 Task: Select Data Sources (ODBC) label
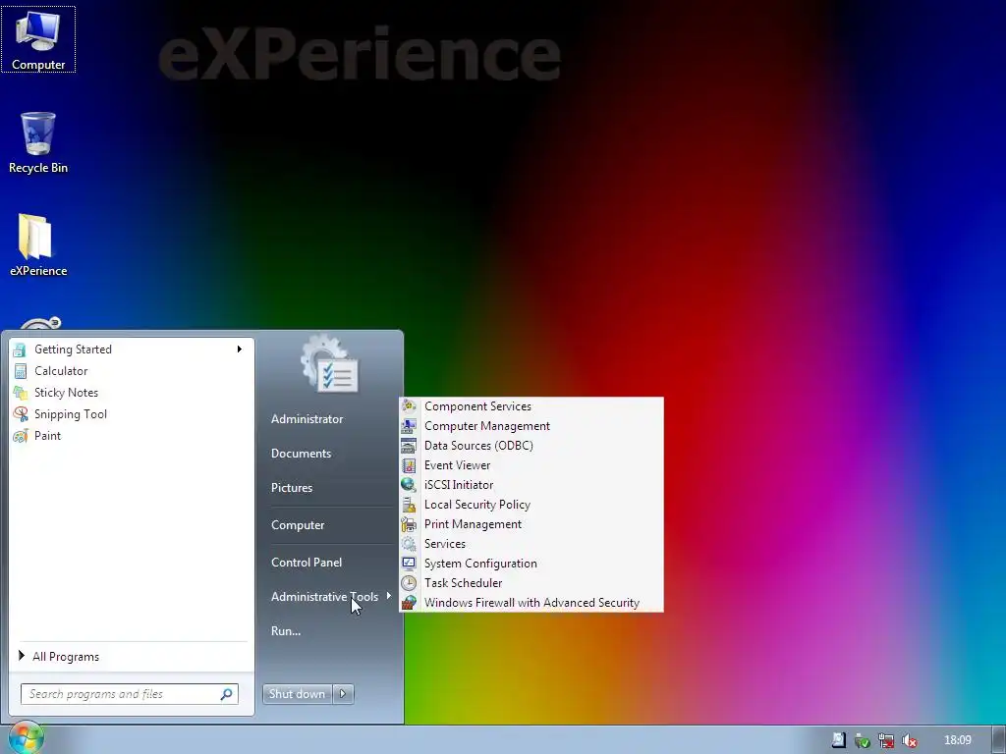pos(478,446)
